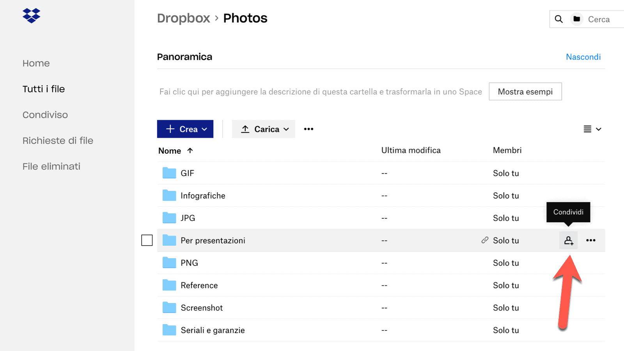Click the Mostra esempi button
The height and width of the screenshot is (351, 624).
point(525,92)
